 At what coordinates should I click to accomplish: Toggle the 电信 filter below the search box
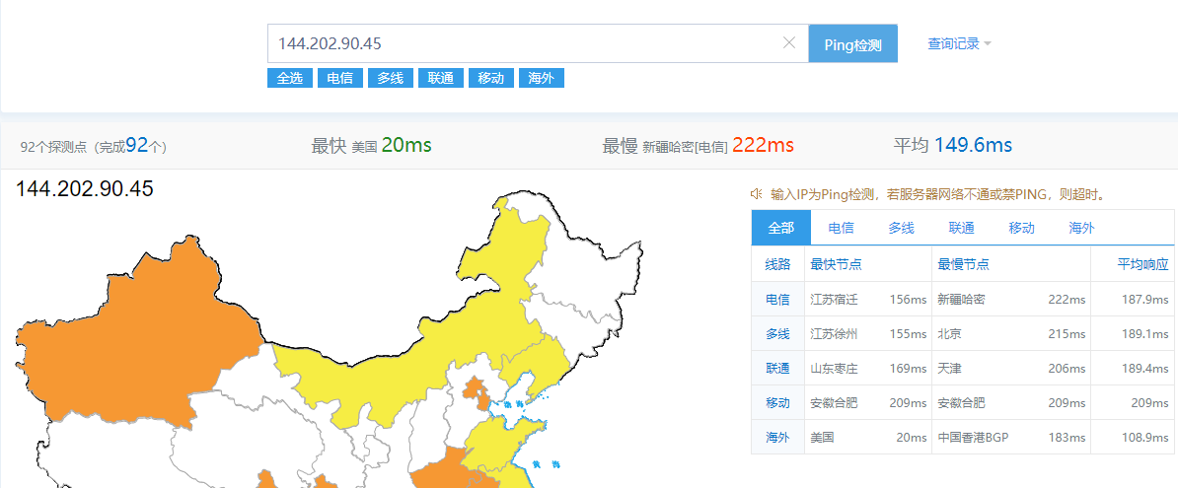[x=340, y=78]
